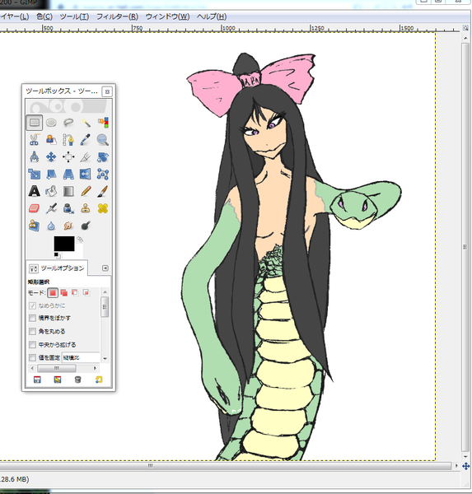
Task: Open the ウィンドウ(W) menu
Action: coord(167,16)
